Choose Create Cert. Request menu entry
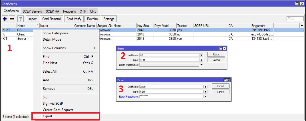Screen dimensions: 306x121 tap(66, 110)
